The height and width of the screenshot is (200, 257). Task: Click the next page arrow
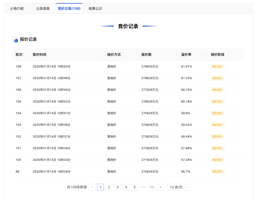click(x=160, y=187)
